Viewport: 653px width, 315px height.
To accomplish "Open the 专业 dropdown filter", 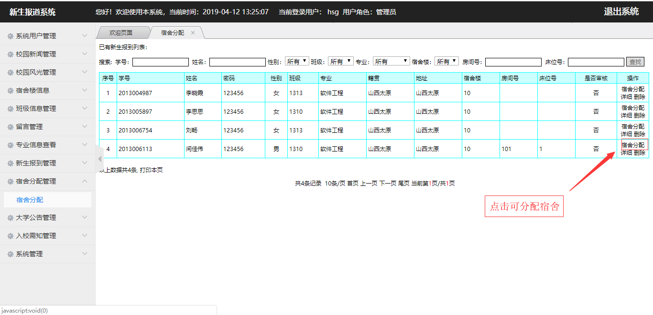I will (392, 62).
